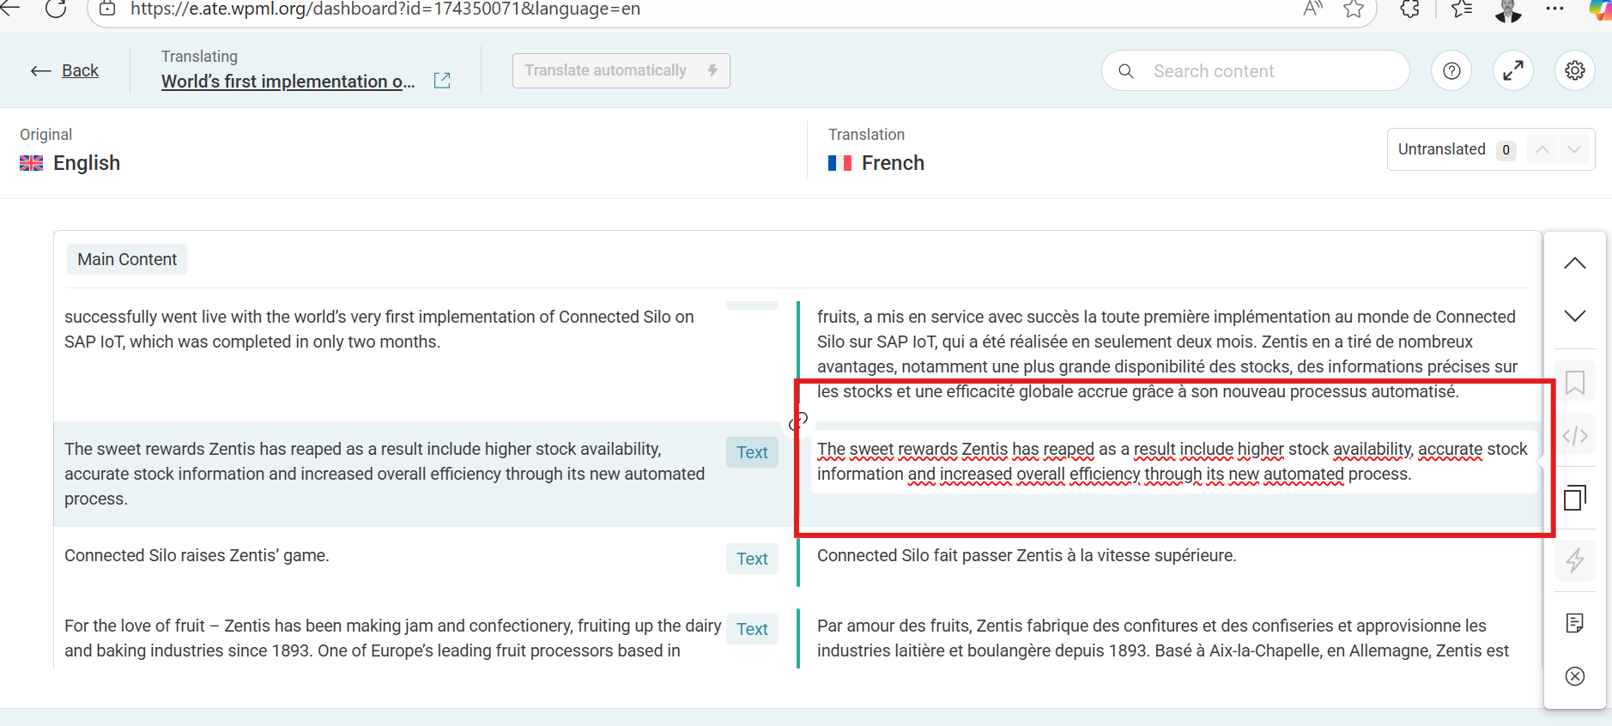Image resolution: width=1612 pixels, height=726 pixels.
Task: Open the HTML code markers icon
Action: click(x=1575, y=436)
